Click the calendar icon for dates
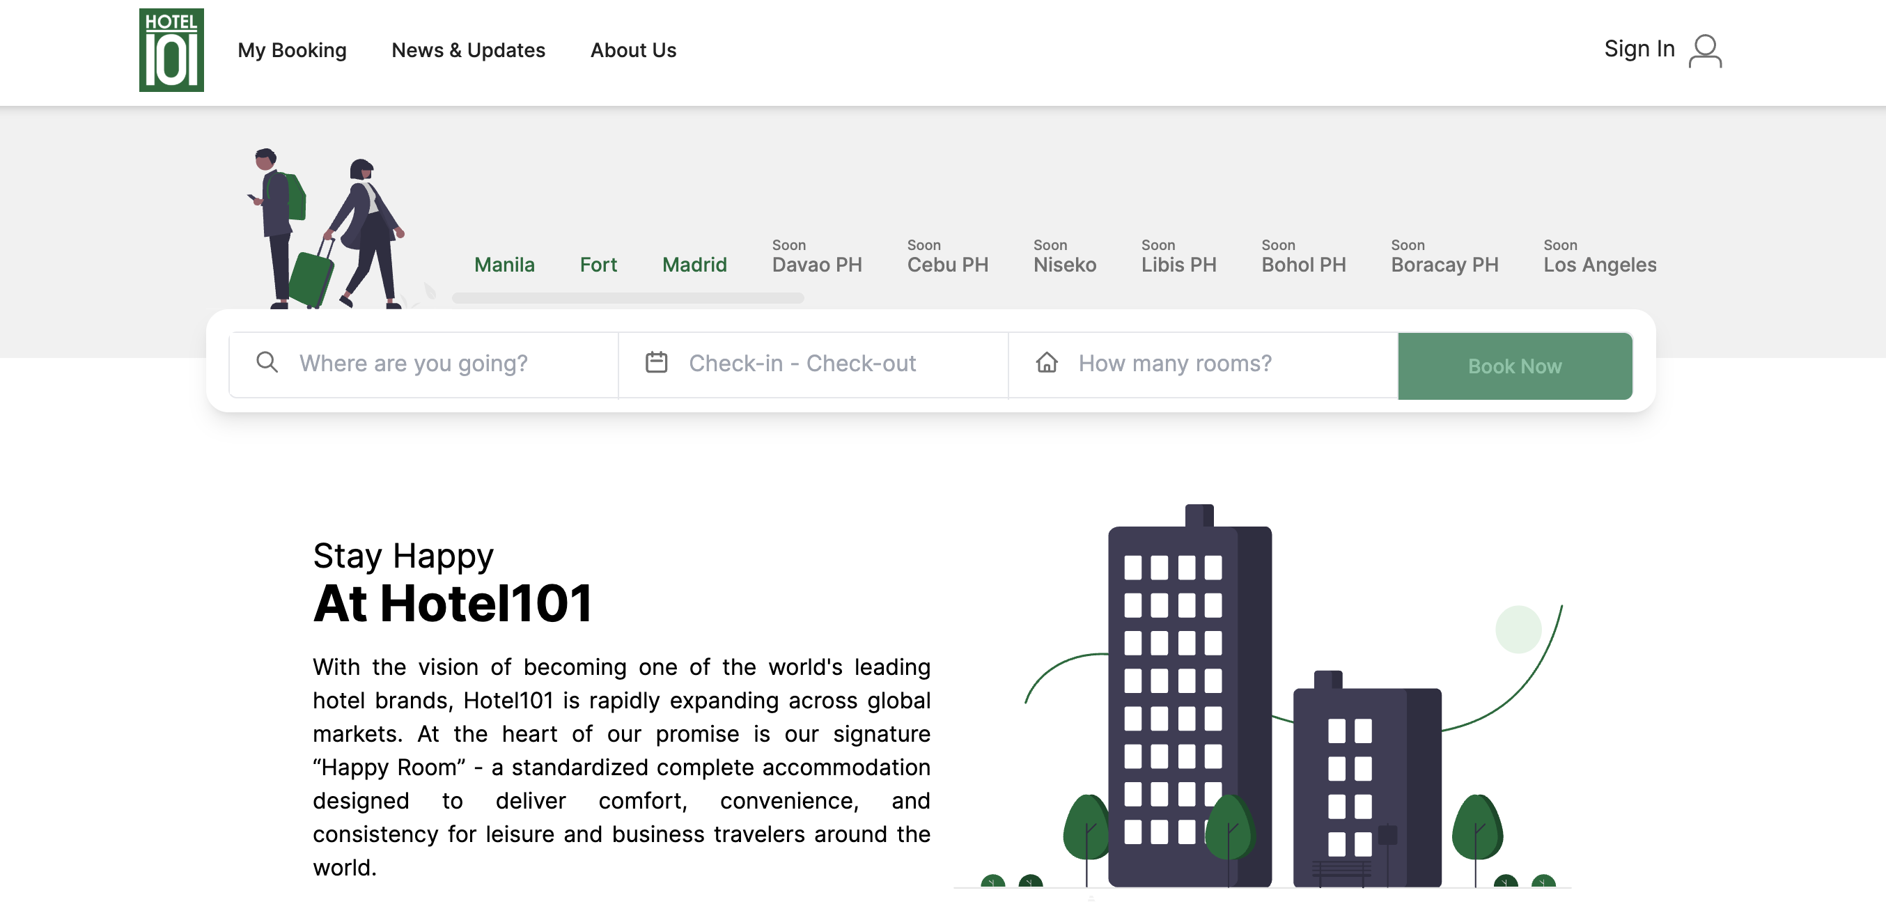 click(656, 362)
